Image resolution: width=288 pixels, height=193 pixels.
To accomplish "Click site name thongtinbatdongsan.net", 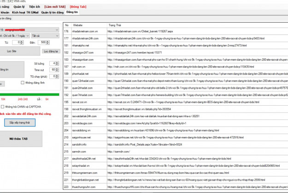I will pyautogui.click(x=85, y=180).
